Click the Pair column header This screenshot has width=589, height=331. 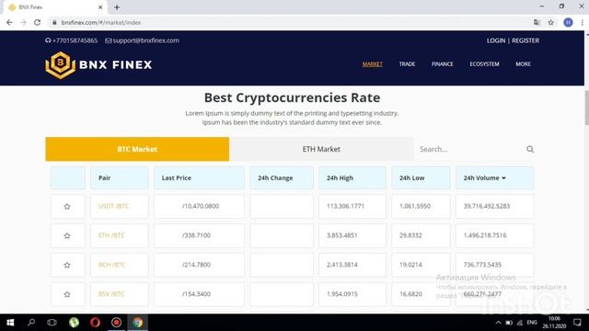tap(120, 177)
